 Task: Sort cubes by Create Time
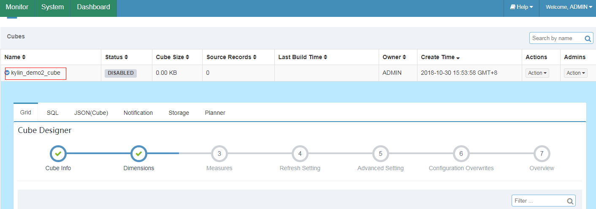pyautogui.click(x=440, y=57)
